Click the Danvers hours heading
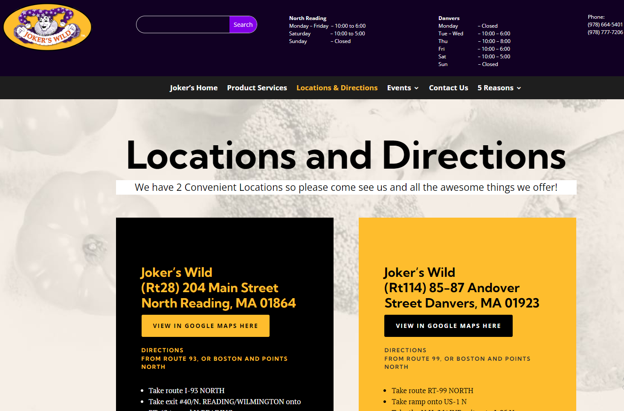 coord(449,18)
